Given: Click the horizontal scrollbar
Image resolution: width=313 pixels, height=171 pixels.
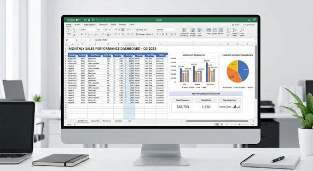Looking at the screenshot, I should [x=217, y=121].
